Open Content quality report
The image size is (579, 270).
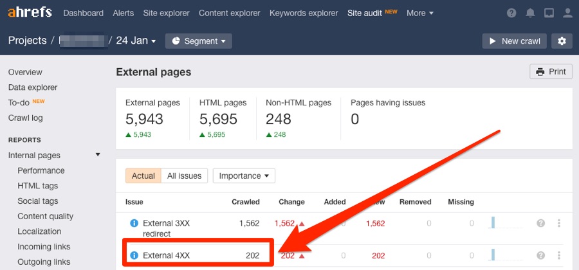46,217
